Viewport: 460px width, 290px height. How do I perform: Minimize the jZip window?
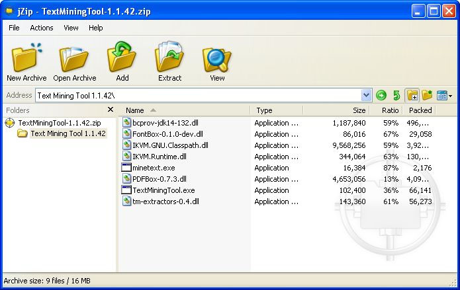[x=418, y=11]
